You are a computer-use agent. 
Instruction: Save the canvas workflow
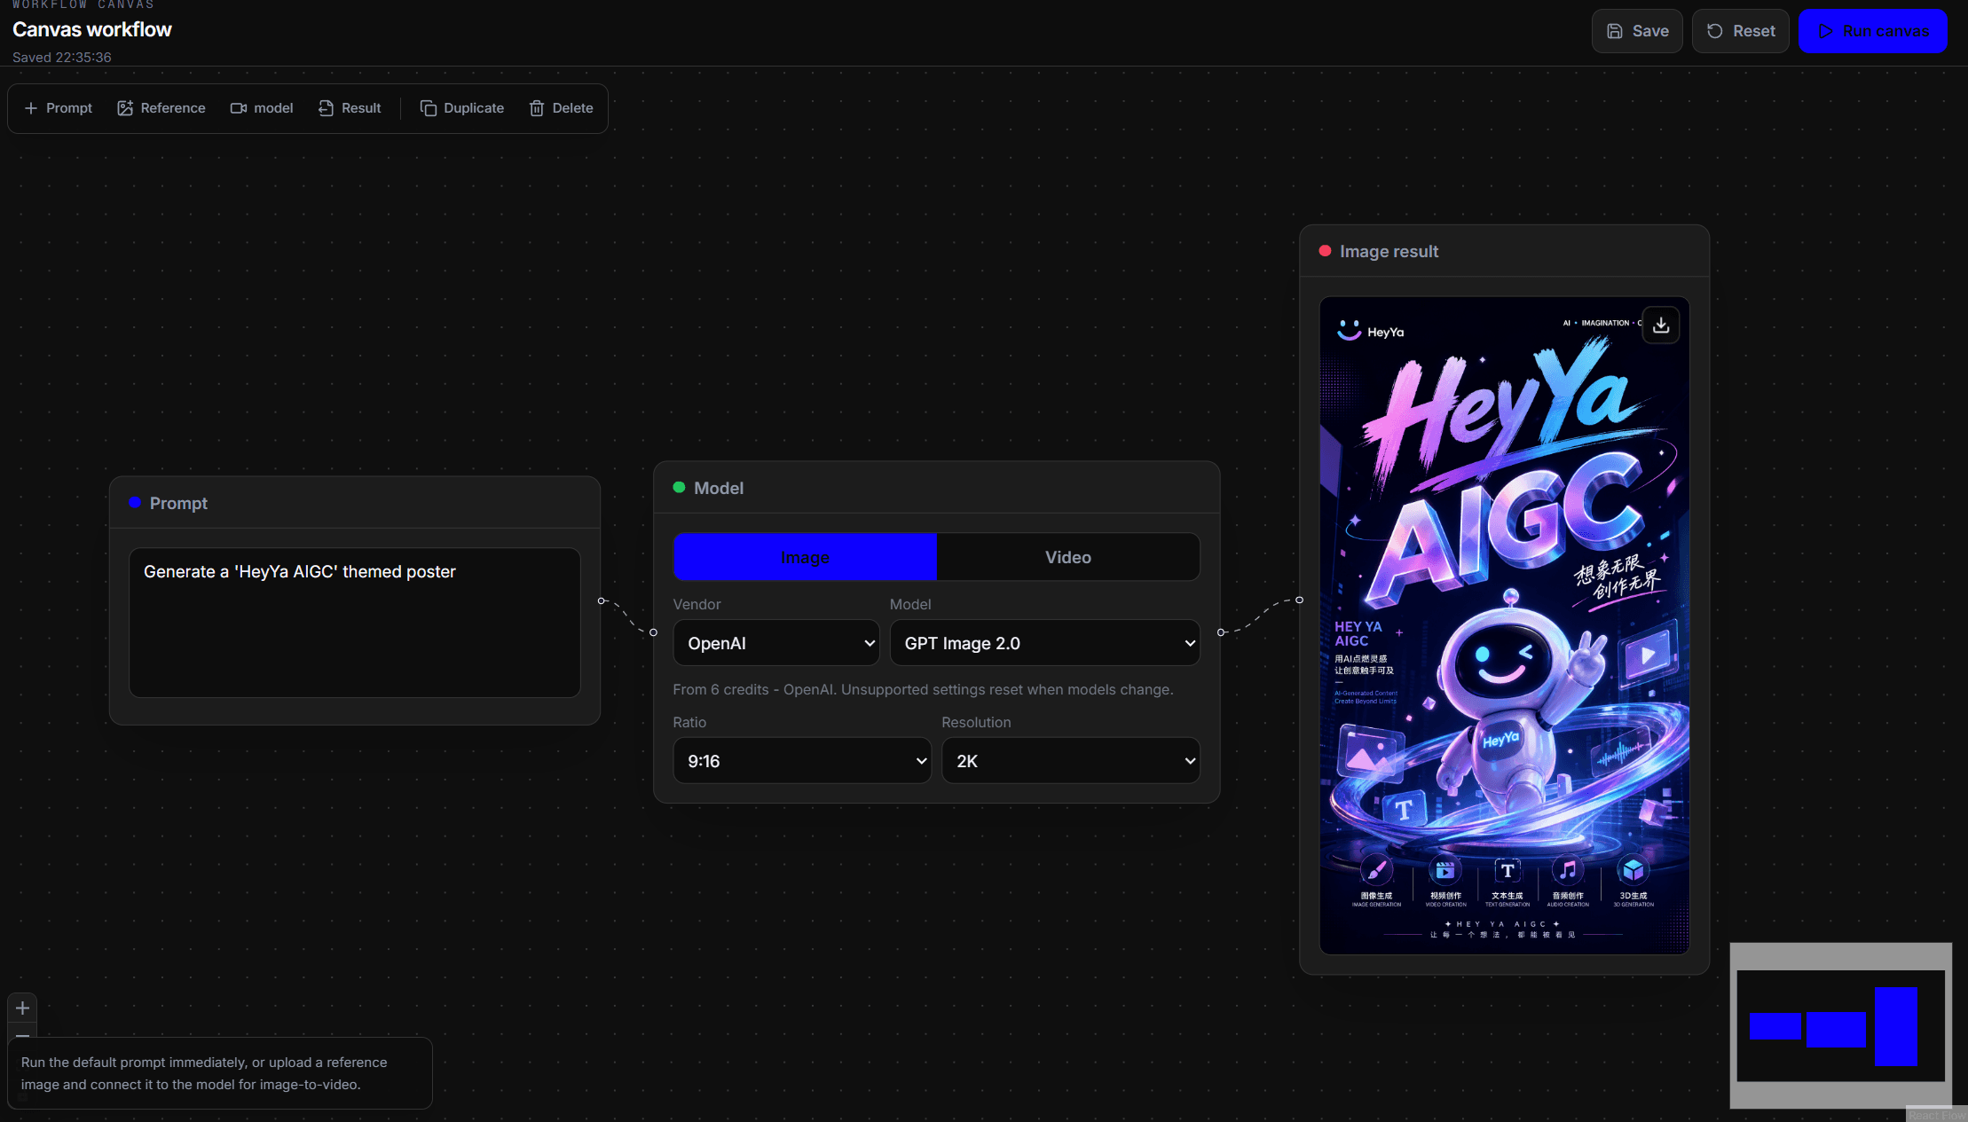(1637, 31)
